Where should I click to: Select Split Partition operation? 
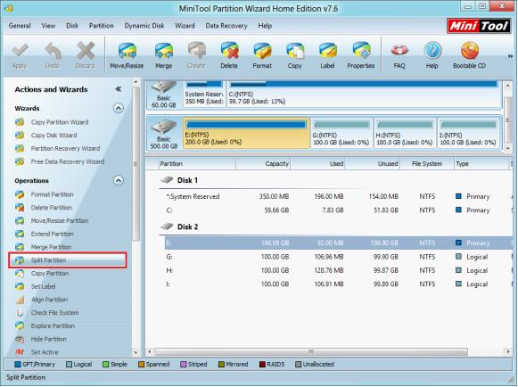68,260
